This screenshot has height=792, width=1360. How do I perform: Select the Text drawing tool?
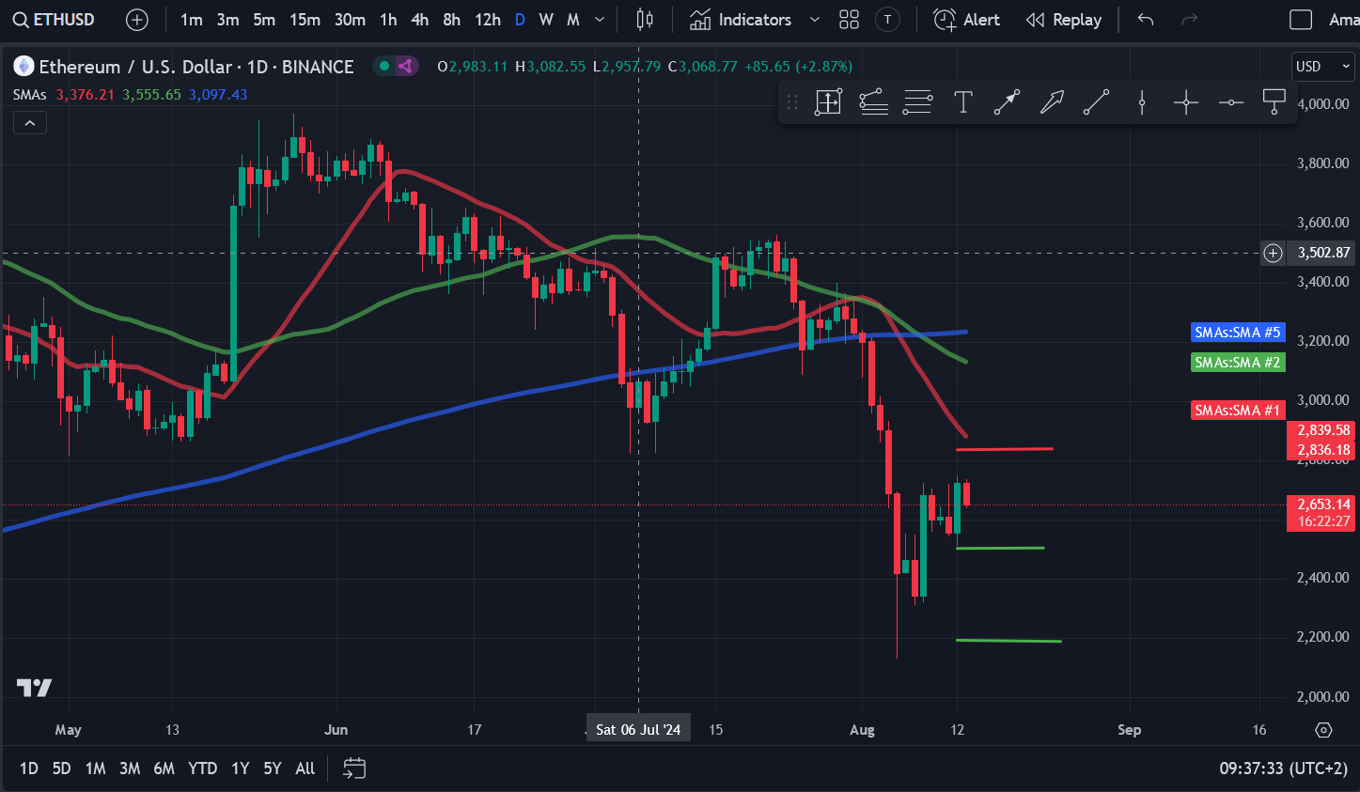[962, 101]
